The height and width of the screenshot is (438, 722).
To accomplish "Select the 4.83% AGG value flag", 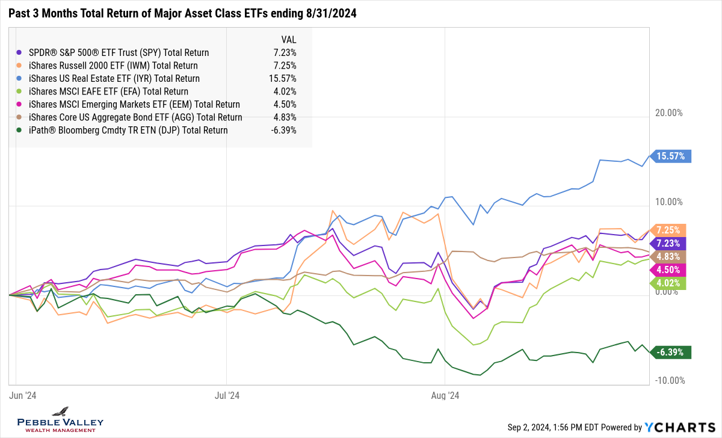I will pyautogui.click(x=670, y=256).
